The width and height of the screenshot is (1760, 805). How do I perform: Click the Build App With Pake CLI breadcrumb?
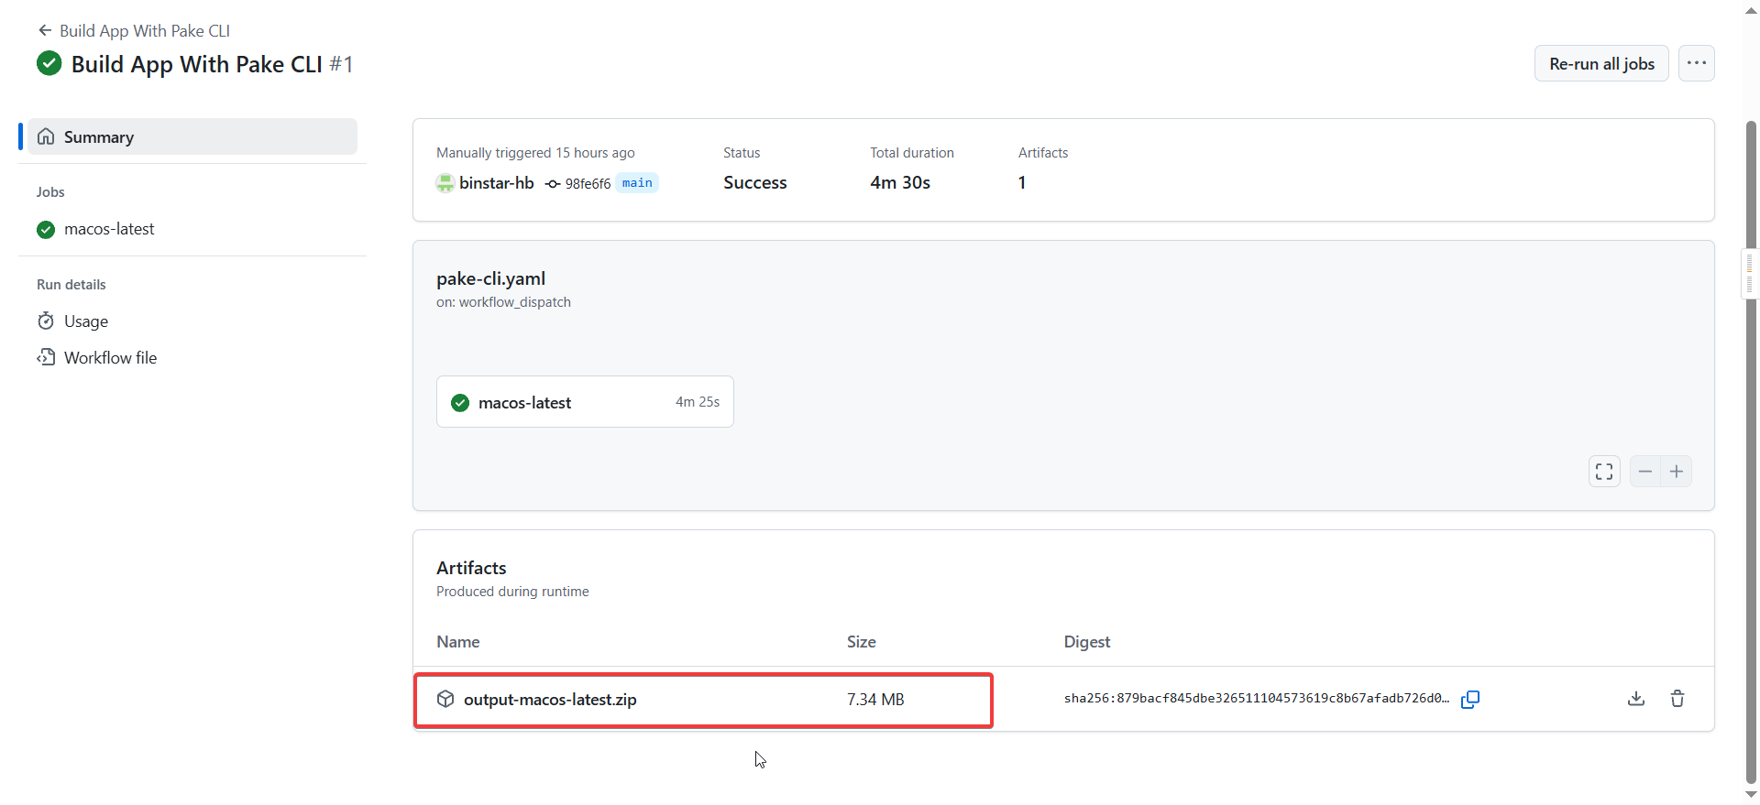(145, 31)
